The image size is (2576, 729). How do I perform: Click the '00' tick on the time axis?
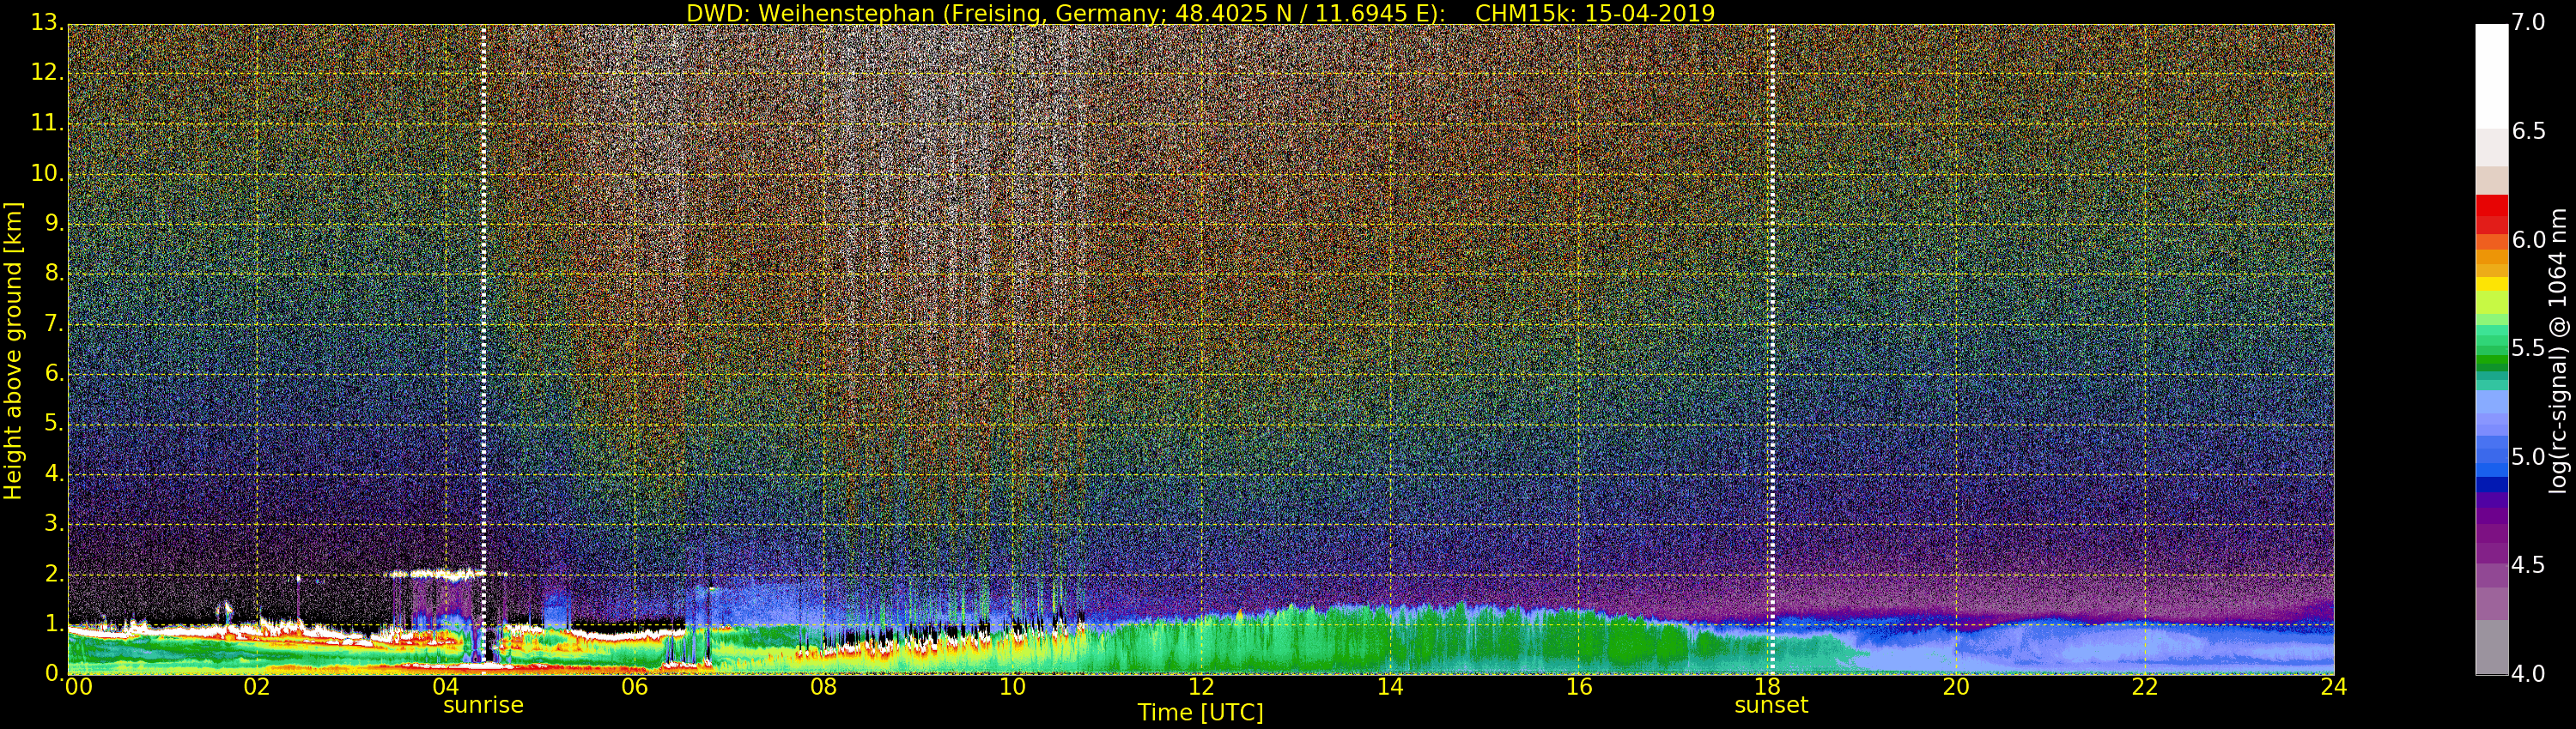[x=79, y=687]
